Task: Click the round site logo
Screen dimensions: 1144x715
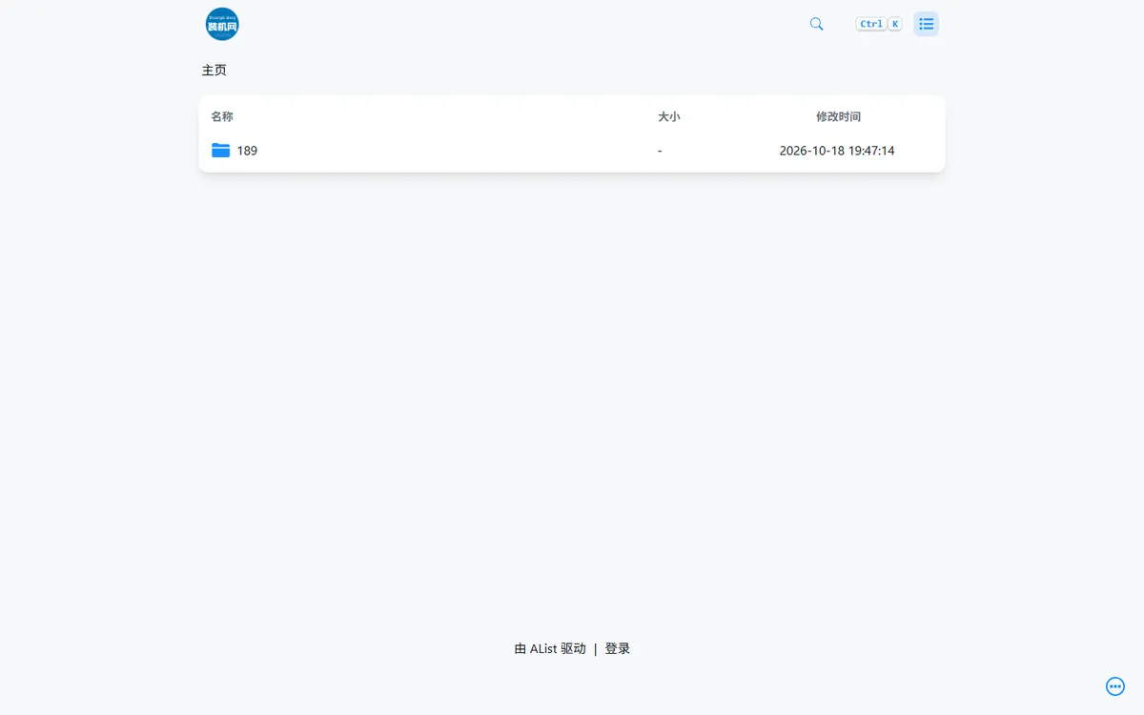Action: pos(222,24)
